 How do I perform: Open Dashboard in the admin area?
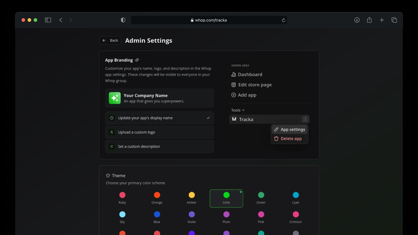point(247,74)
